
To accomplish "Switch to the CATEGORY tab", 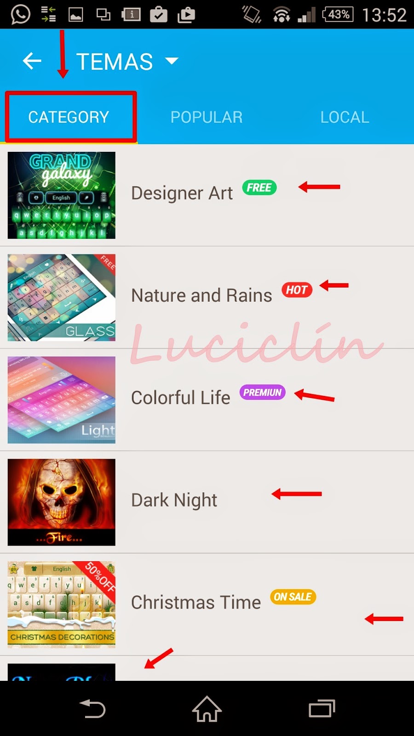I will [x=69, y=117].
